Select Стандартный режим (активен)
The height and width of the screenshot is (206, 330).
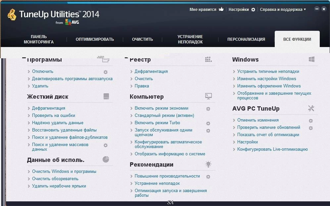(165, 116)
